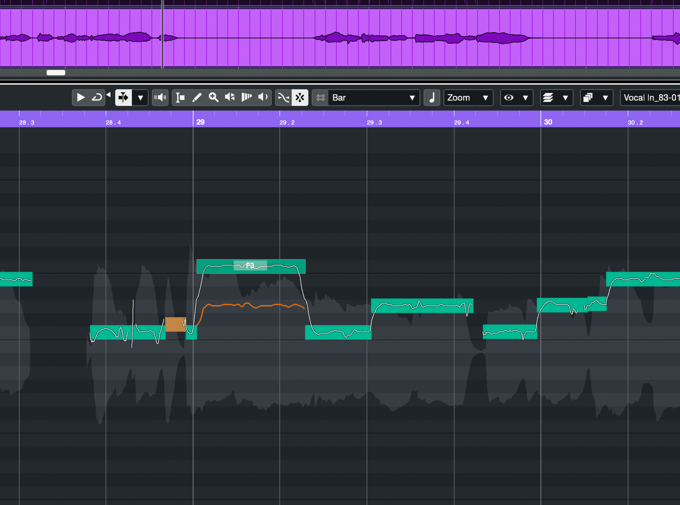This screenshot has height=505, width=680.
Task: Toggle the audition loop button
Action: point(97,98)
